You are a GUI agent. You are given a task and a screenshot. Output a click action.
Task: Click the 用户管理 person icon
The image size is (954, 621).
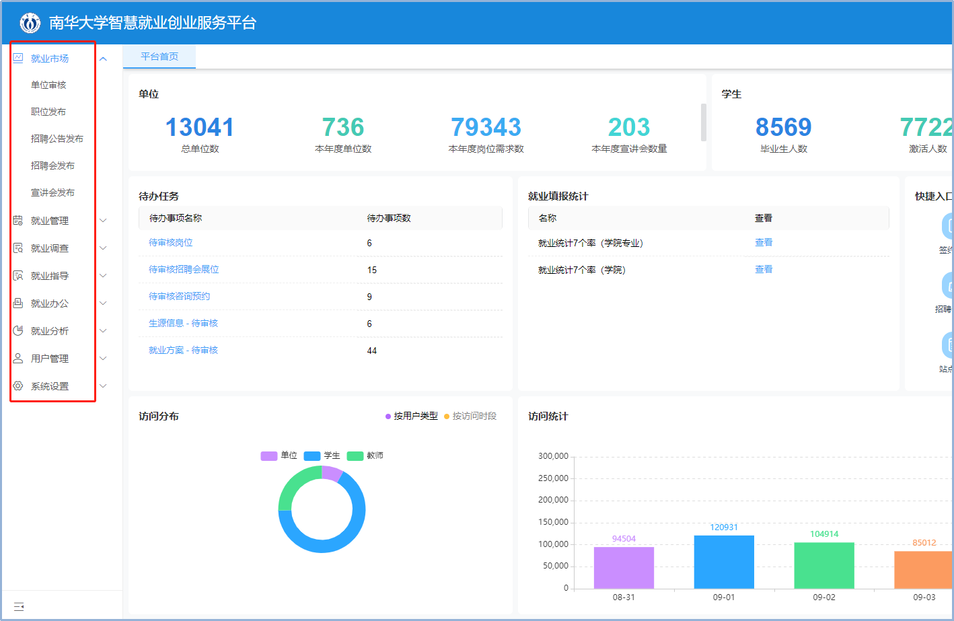click(18, 359)
